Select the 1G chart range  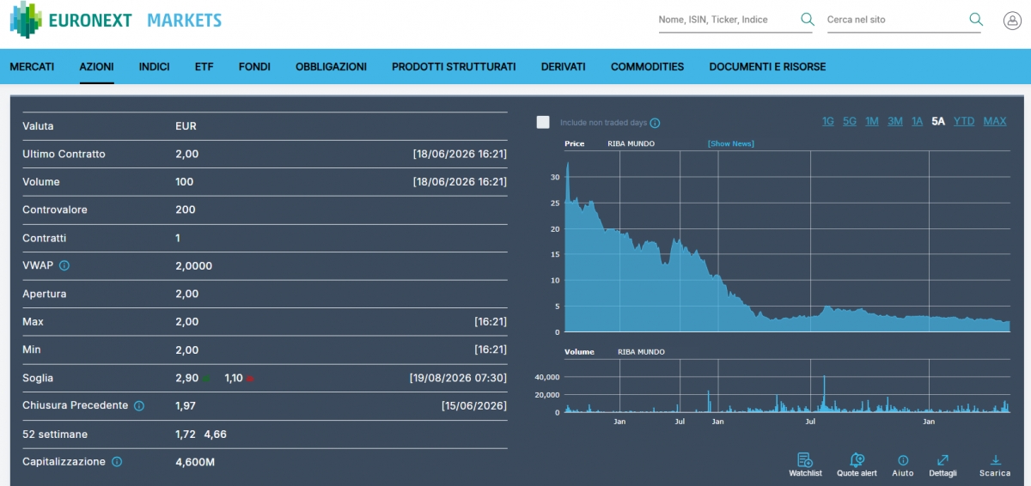(x=828, y=121)
